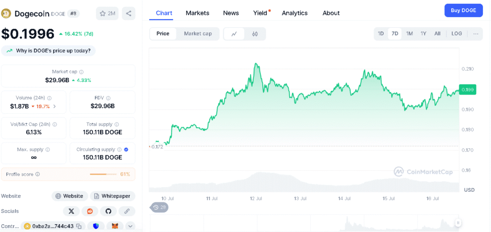Open the Volume (24h) info icon
The image size is (491, 232).
pos(49,98)
